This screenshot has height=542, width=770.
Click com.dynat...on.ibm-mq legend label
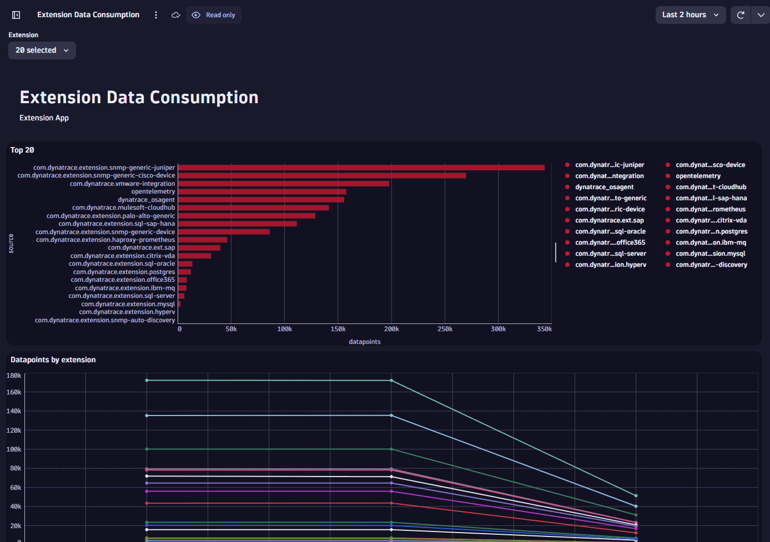pyautogui.click(x=711, y=242)
